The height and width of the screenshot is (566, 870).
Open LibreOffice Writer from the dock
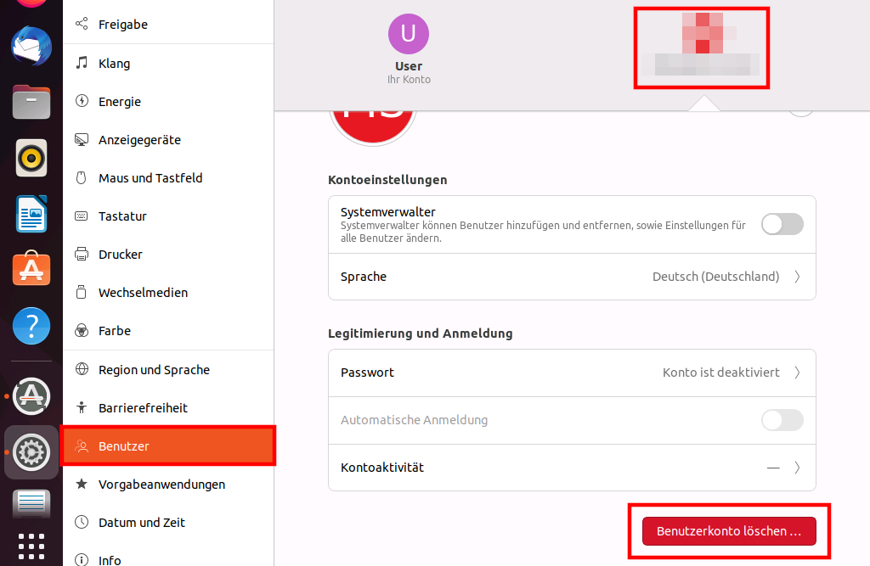tap(31, 214)
